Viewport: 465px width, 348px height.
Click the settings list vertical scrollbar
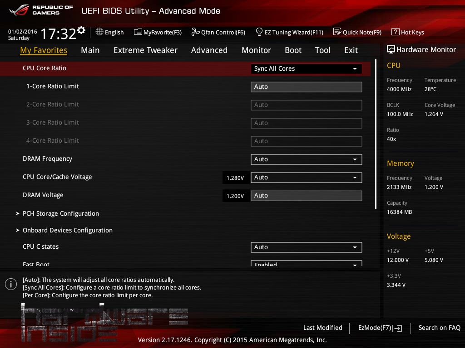pos(376,134)
